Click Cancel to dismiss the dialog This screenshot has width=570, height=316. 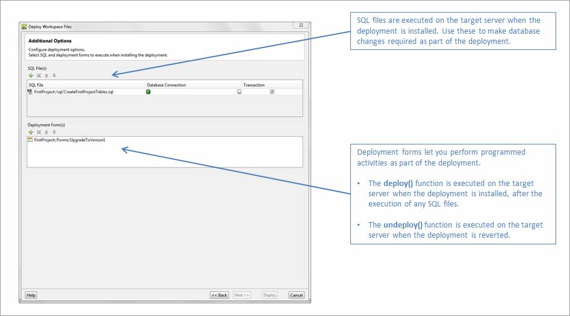click(296, 295)
